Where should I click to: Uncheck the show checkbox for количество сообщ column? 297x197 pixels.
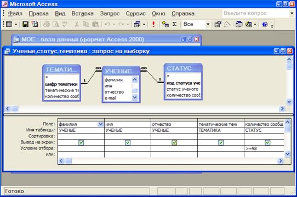(267, 142)
